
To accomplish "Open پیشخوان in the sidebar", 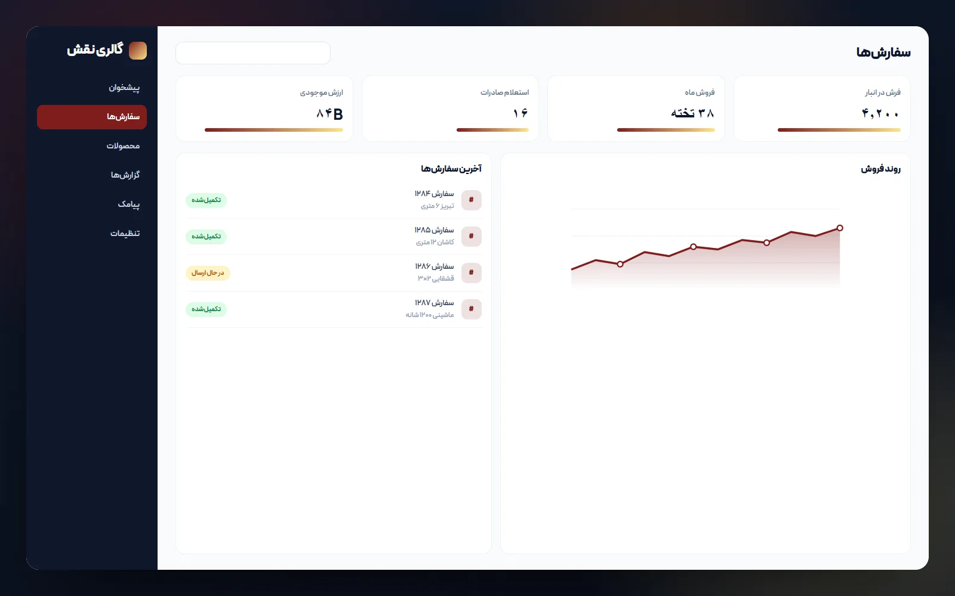I will pos(92,88).
